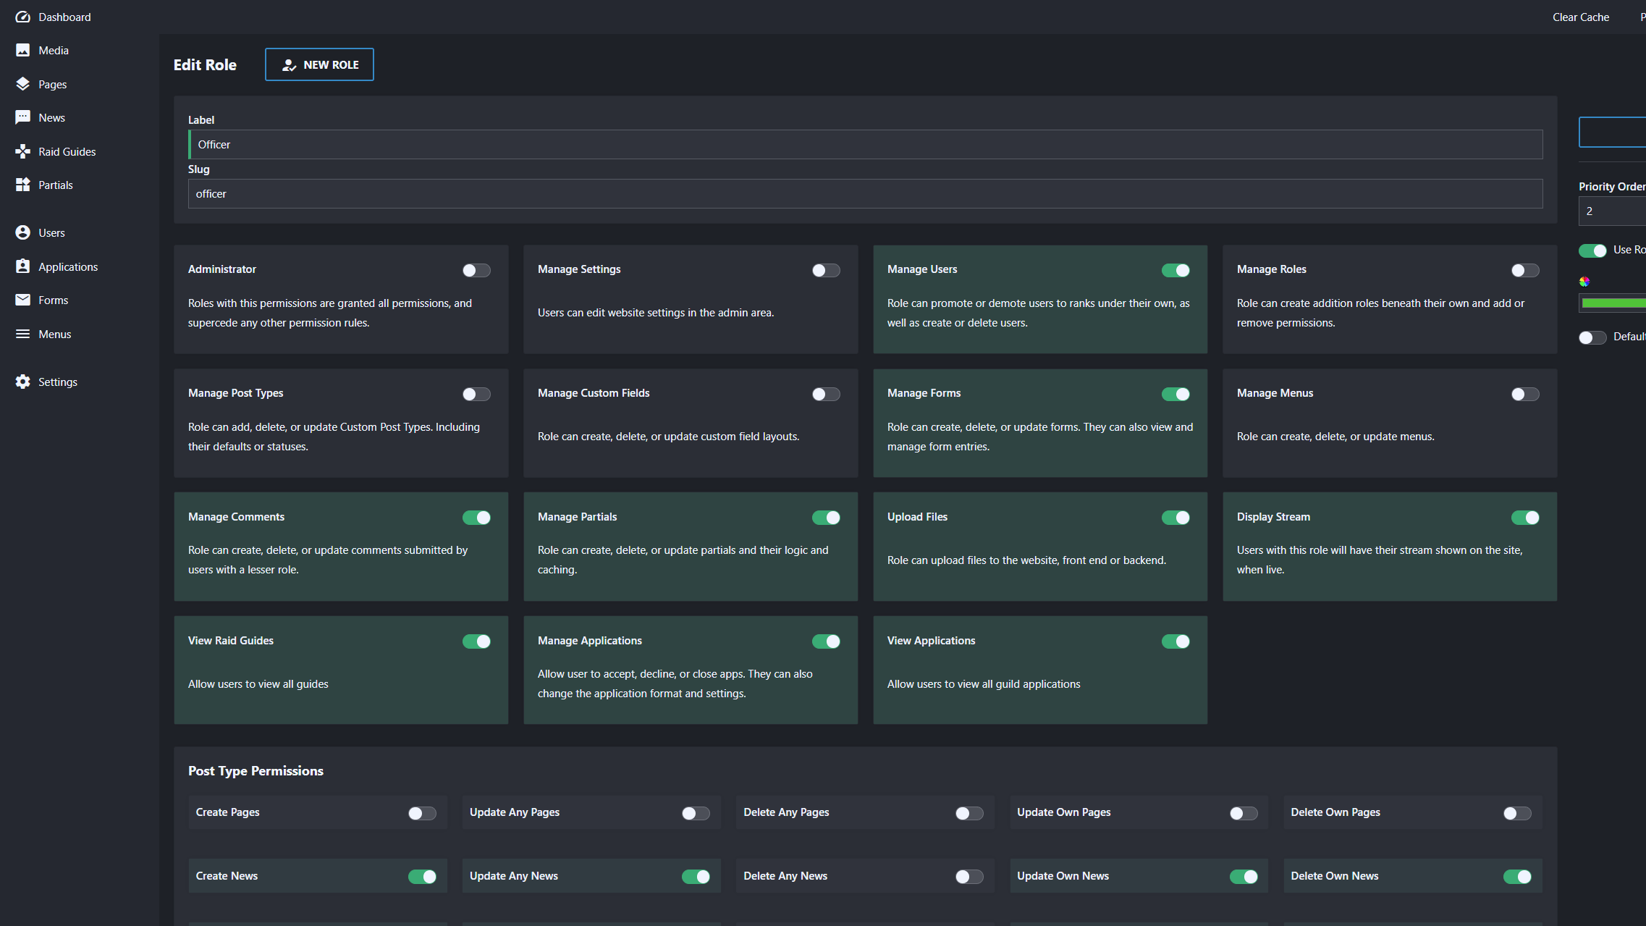Image resolution: width=1646 pixels, height=926 pixels.
Task: Enable Delete Own Pages toggle
Action: coord(1517,813)
